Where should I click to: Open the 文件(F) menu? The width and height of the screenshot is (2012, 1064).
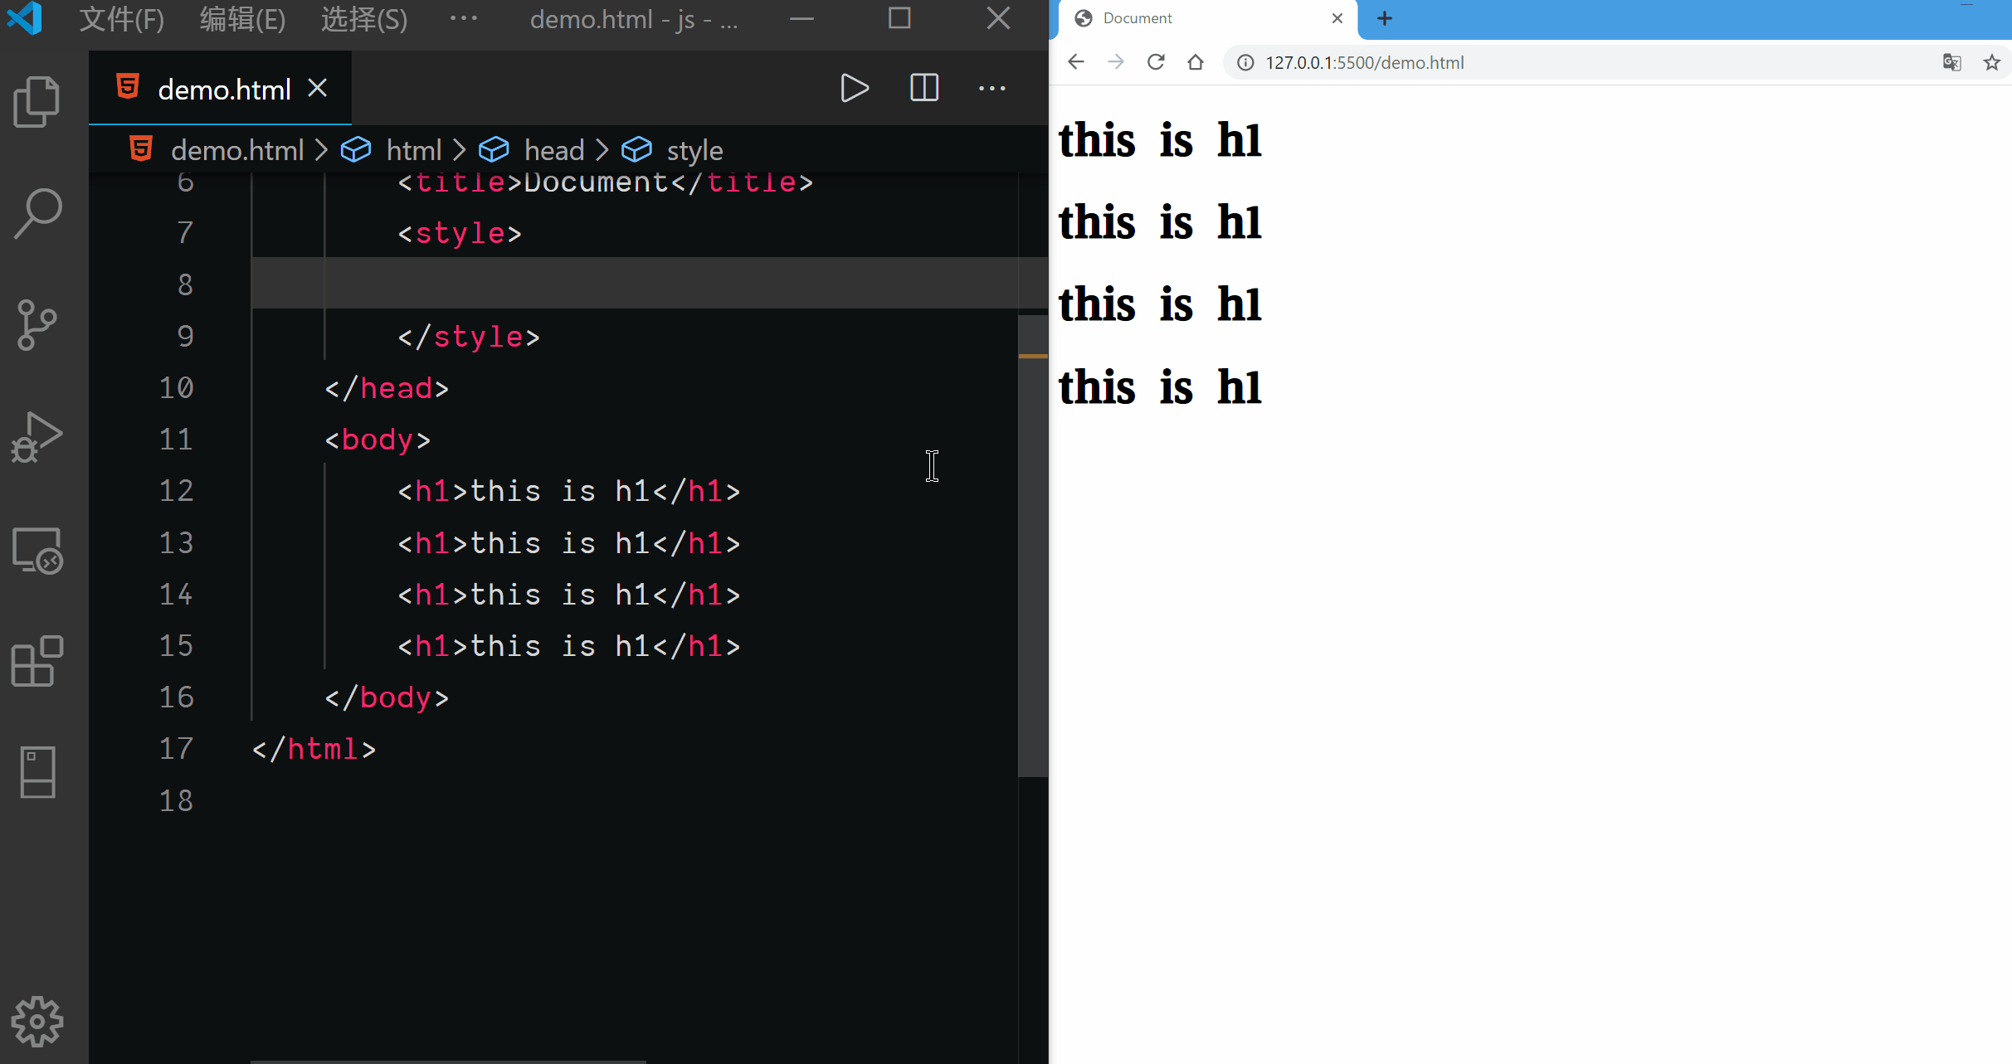[x=121, y=18]
